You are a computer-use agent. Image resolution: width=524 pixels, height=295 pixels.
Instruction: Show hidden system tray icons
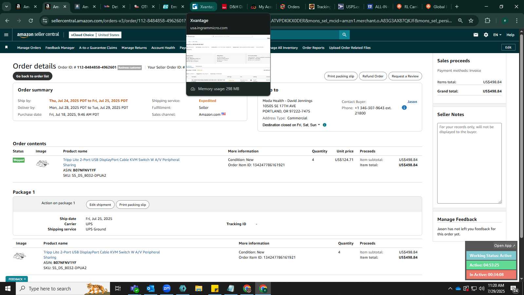point(450,288)
